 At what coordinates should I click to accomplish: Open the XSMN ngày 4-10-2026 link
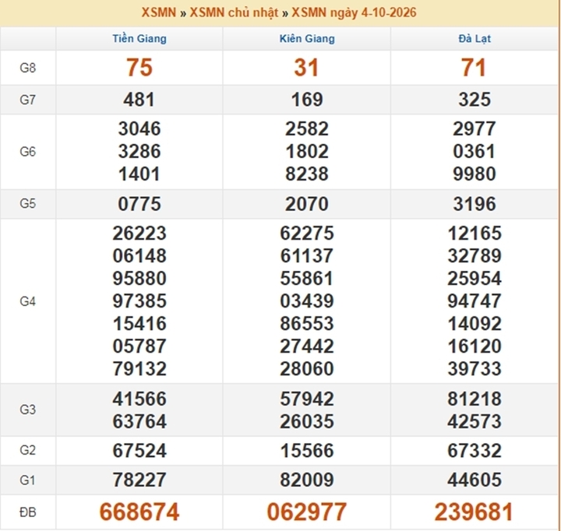[354, 12]
